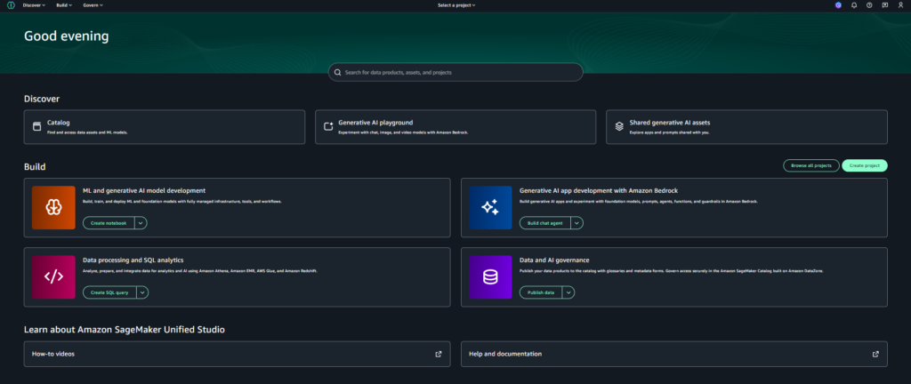Click the Create project button
Viewport: 911px width, 384px height.
coord(865,165)
